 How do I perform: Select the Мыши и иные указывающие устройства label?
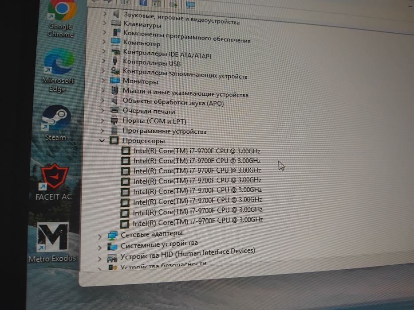click(185, 93)
